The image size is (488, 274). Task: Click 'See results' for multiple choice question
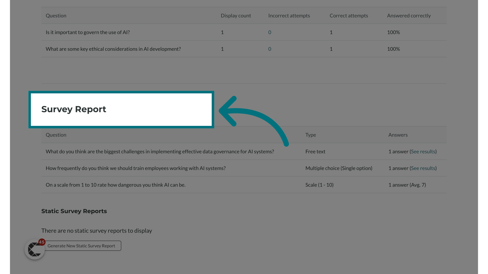[423, 168]
